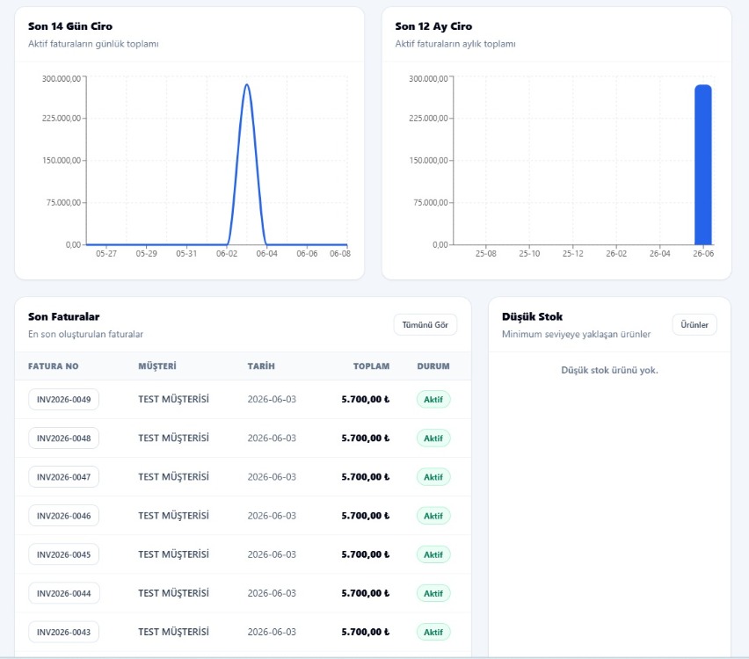Click TEST MÜŞTERİSİ in the INV2026-0048 row
749x659 pixels.
(x=173, y=438)
